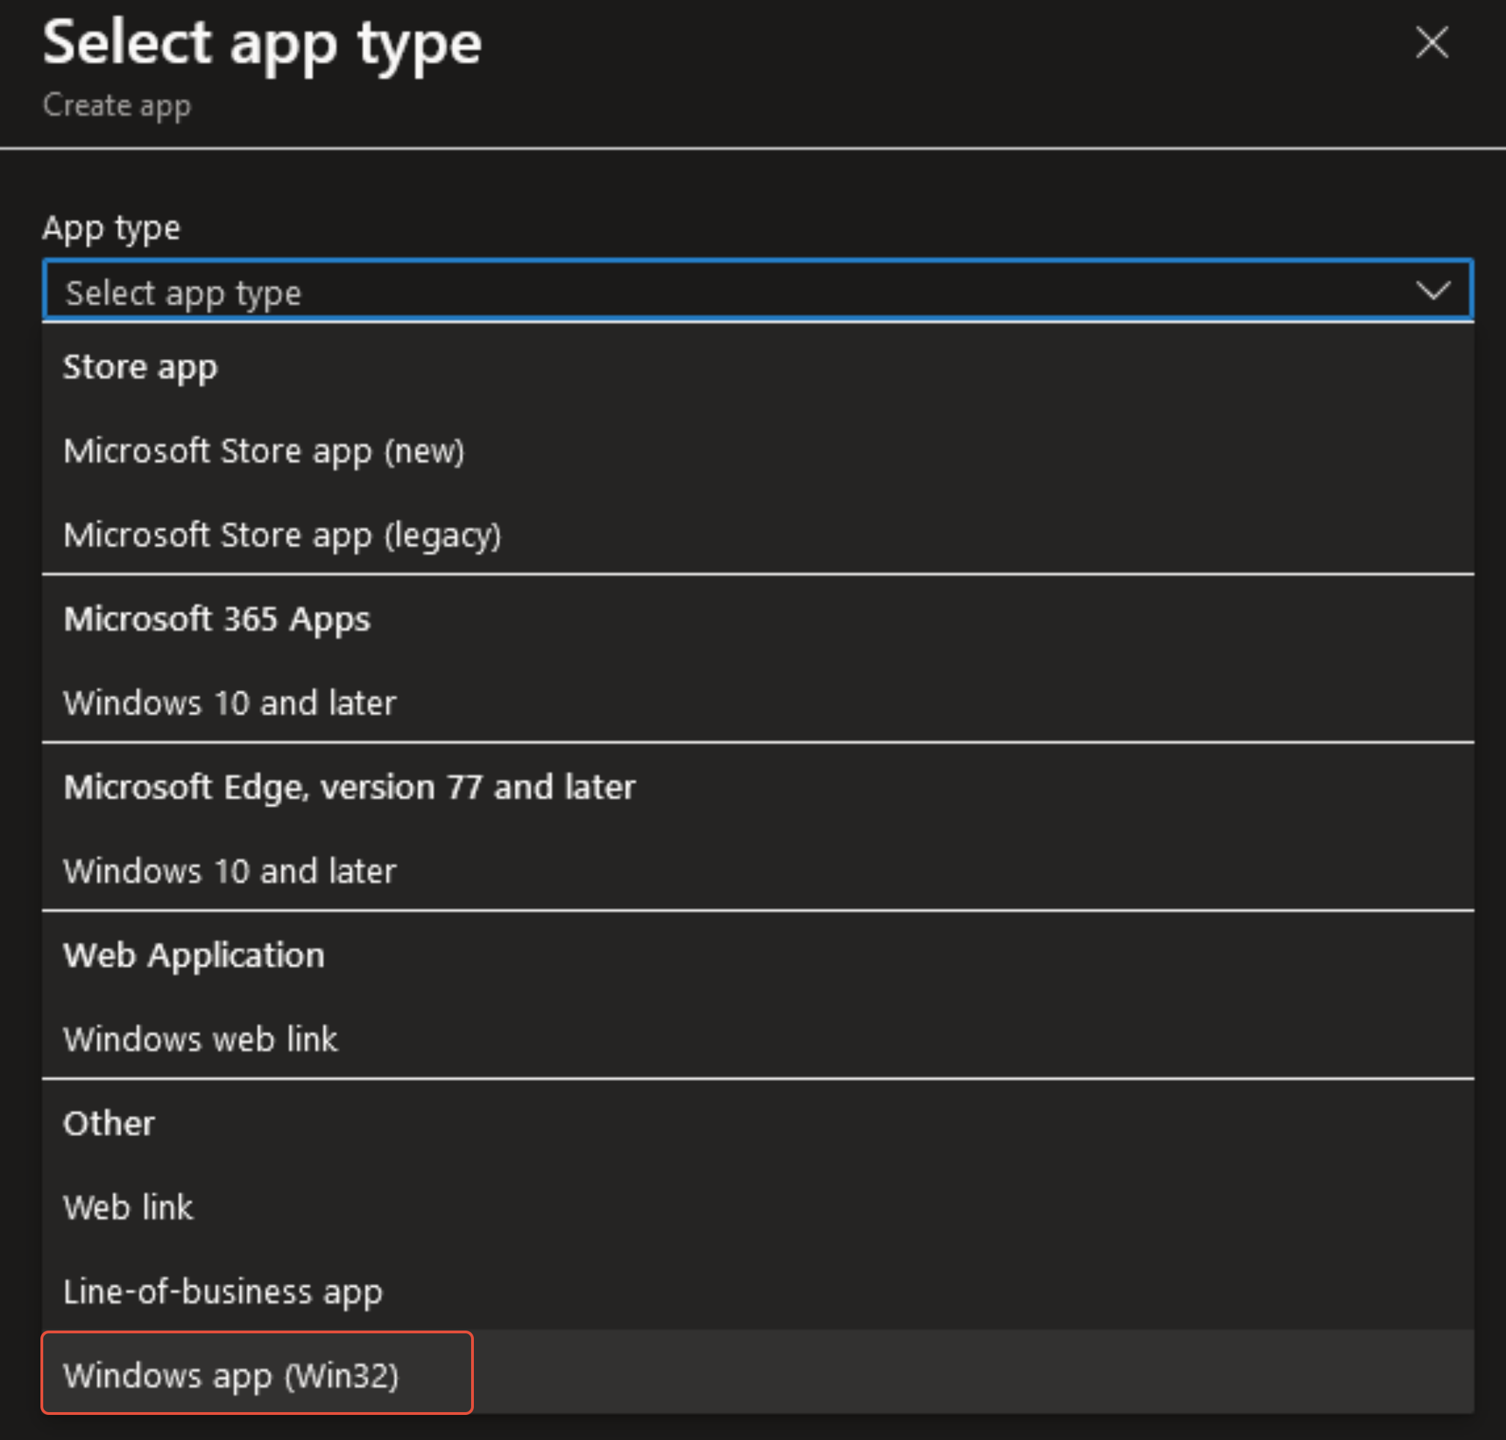Viewport: 1506px width, 1440px height.
Task: Select the Line-of-business app option
Action: point(222,1292)
